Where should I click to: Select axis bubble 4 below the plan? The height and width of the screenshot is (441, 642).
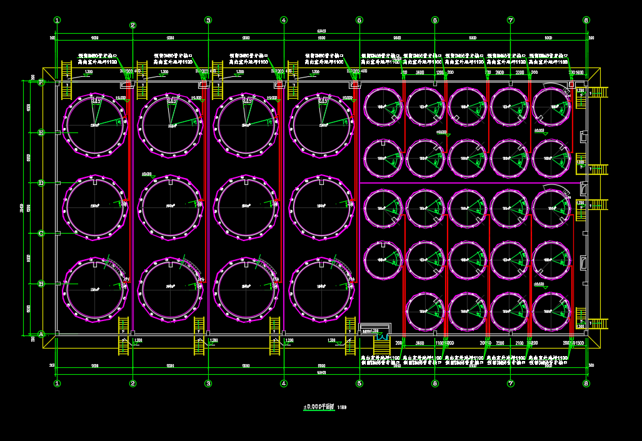(284, 384)
